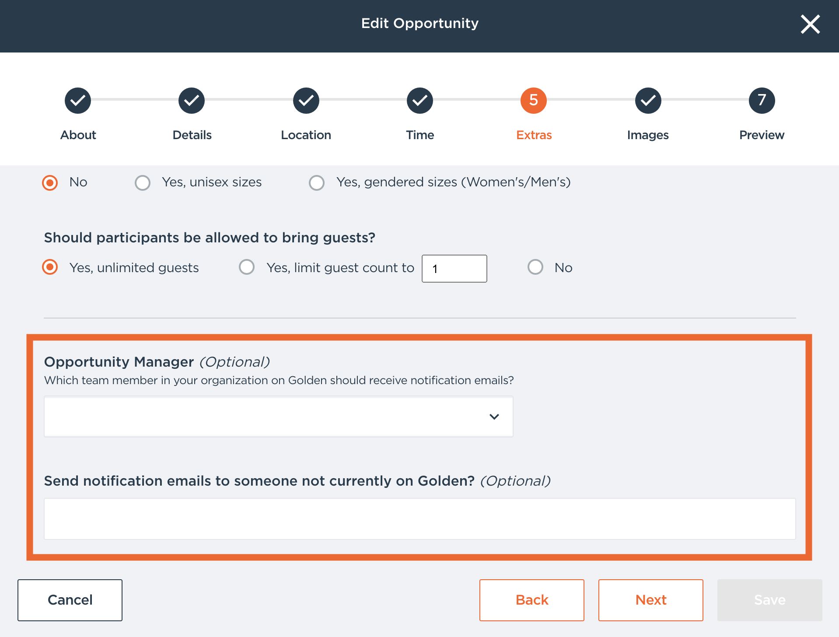Click the Details step checkmark icon
The width and height of the screenshot is (839, 637).
(192, 101)
